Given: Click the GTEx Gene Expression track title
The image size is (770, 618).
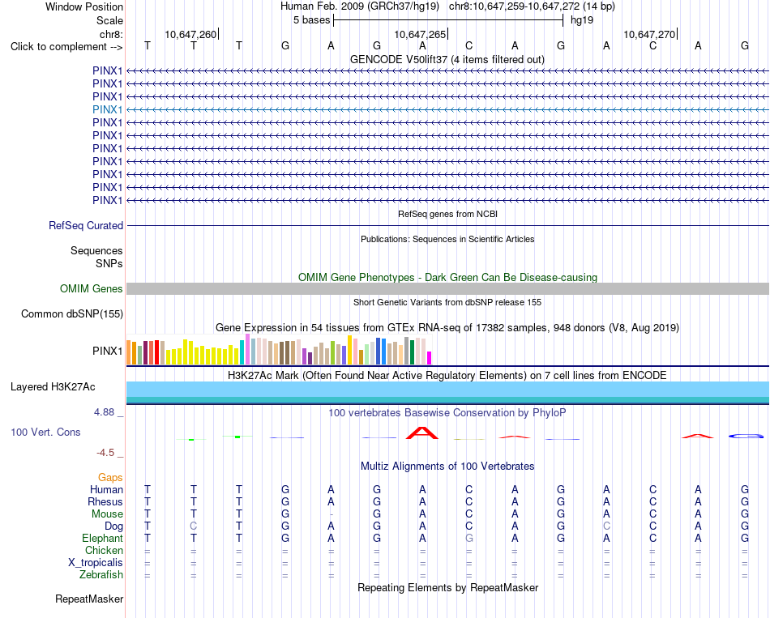Looking at the screenshot, I should [x=447, y=327].
